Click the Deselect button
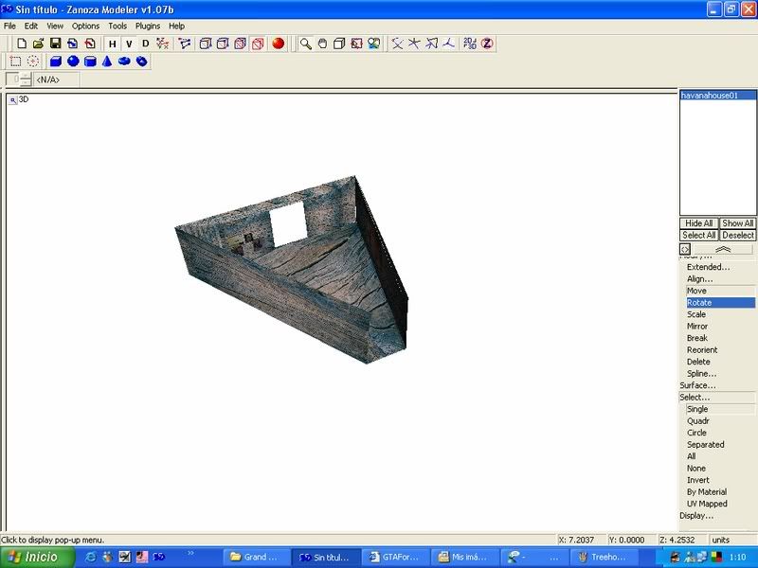 [x=737, y=235]
